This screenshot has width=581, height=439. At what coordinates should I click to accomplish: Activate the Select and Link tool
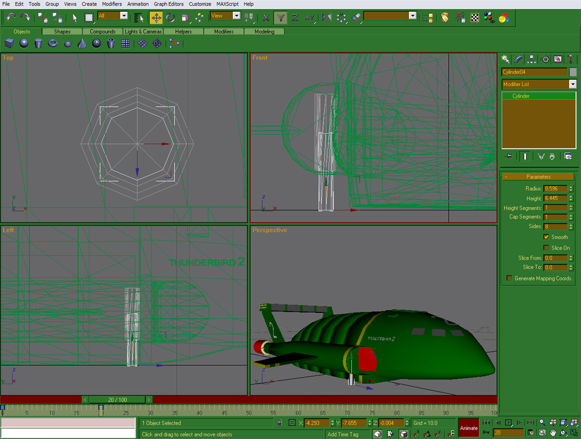pos(42,17)
